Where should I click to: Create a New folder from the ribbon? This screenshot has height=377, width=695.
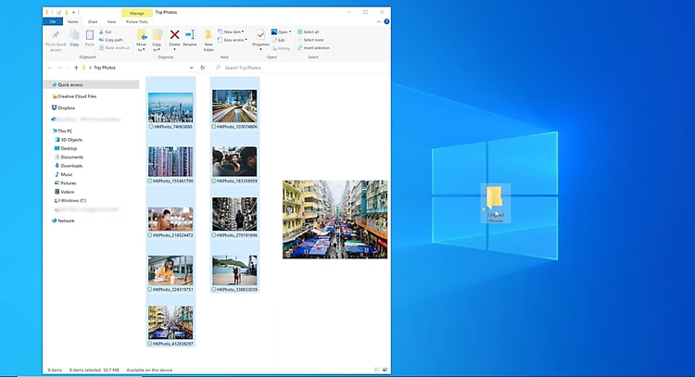point(208,37)
